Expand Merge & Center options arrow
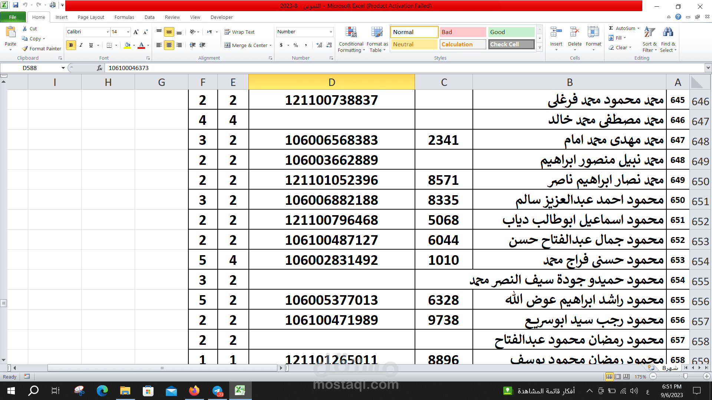Screen dimensions: 712x400 (271, 45)
